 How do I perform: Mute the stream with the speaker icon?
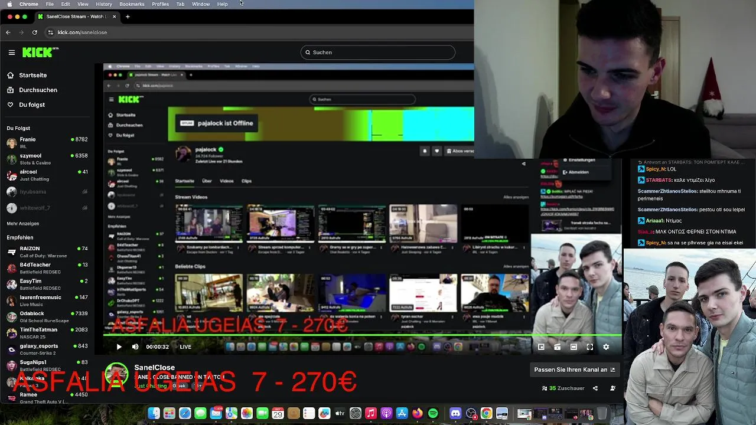point(135,347)
